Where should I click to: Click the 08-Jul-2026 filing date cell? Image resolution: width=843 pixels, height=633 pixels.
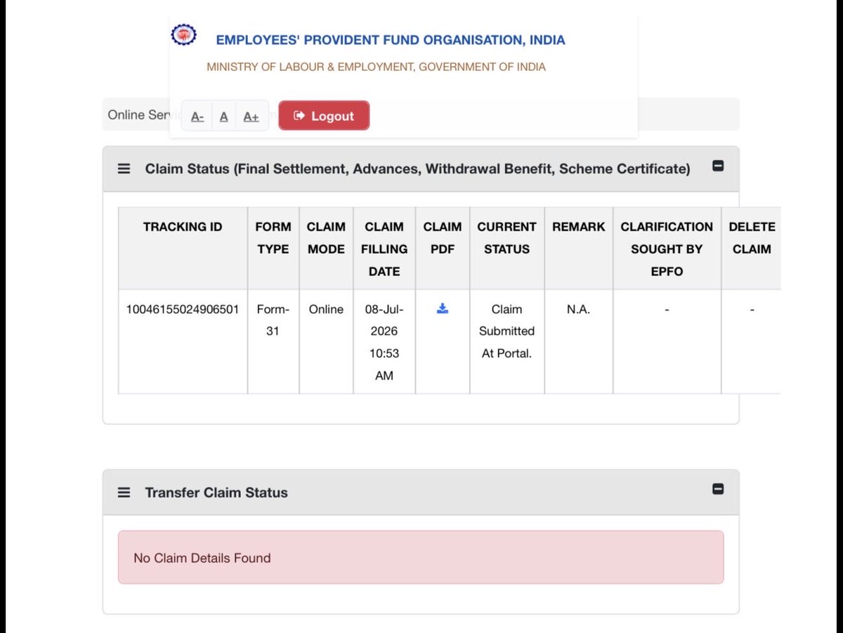point(384,342)
